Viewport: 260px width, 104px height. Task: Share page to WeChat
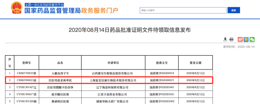(x=252, y=39)
